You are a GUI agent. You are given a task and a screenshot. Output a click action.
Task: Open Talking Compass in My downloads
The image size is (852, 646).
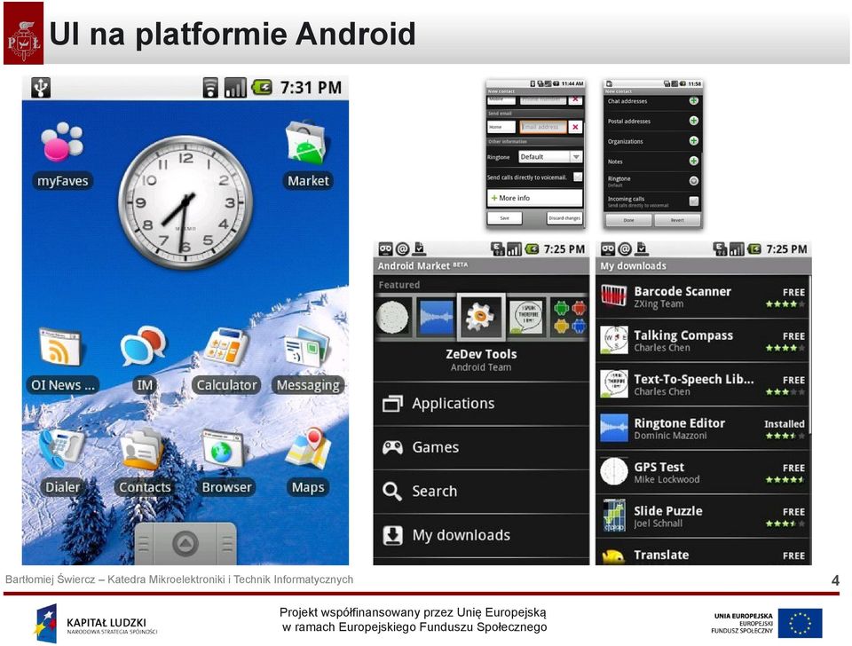pyautogui.click(x=703, y=342)
